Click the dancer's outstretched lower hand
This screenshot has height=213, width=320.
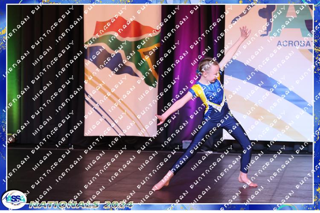pos(161,118)
